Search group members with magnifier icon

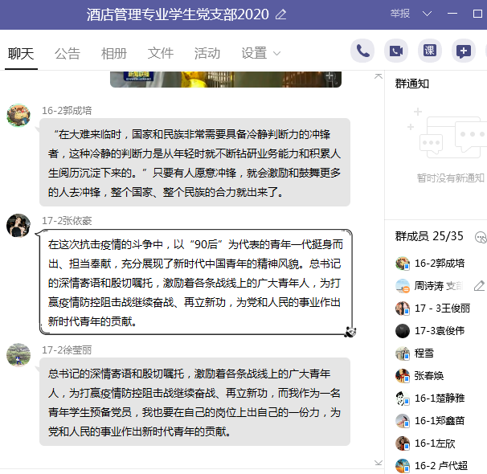[x=481, y=236]
